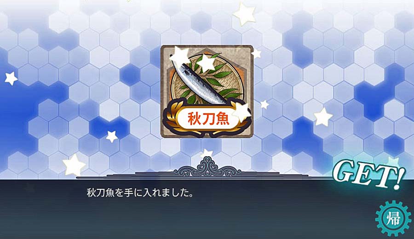Click the red 秋刀魚 name label
The image size is (414, 239).
208,118
